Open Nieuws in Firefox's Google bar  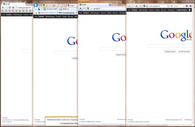coord(115,13)
